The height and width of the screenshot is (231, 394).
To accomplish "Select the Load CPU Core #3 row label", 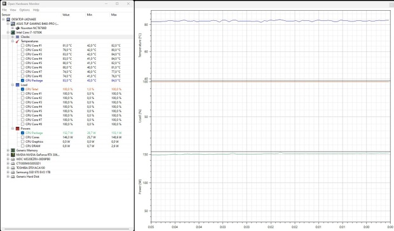I will tap(34, 102).
